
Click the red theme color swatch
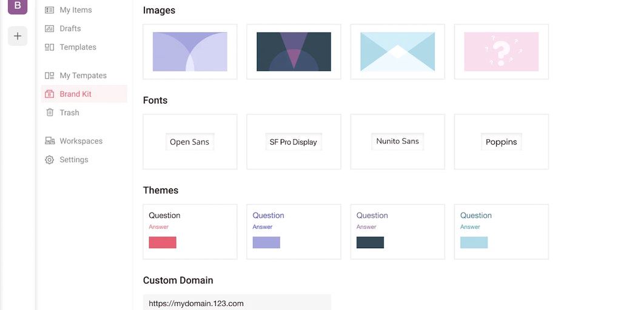[x=163, y=242]
